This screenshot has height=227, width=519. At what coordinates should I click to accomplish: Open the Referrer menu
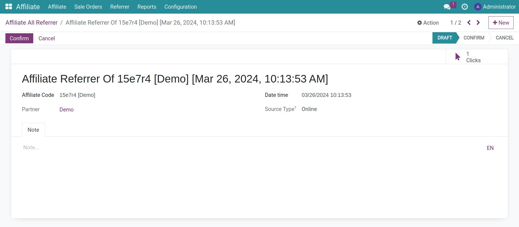[x=120, y=7]
